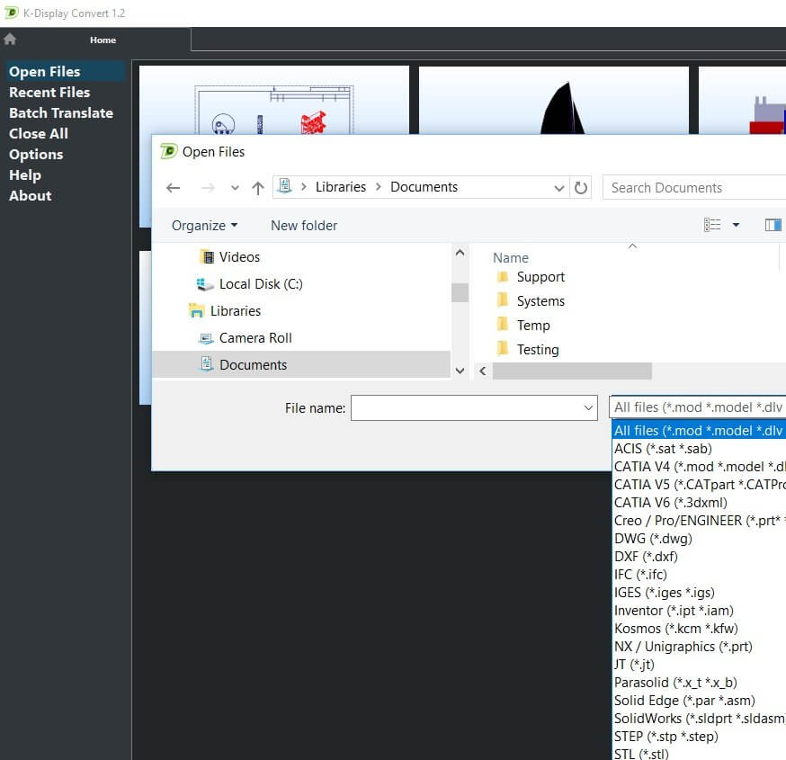Click the File name input field
The image size is (786, 760).
click(467, 408)
